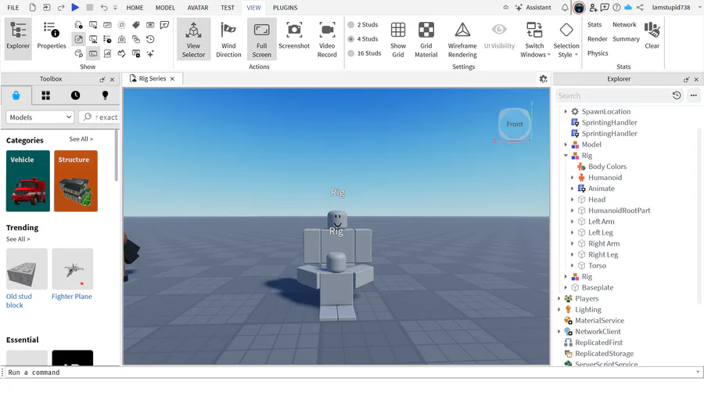Open the Selection Style dropdown
The image size is (704, 396).
pos(566,38)
